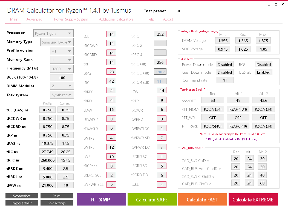
Task: Click the Command rate 1T value
Action: 225,80
